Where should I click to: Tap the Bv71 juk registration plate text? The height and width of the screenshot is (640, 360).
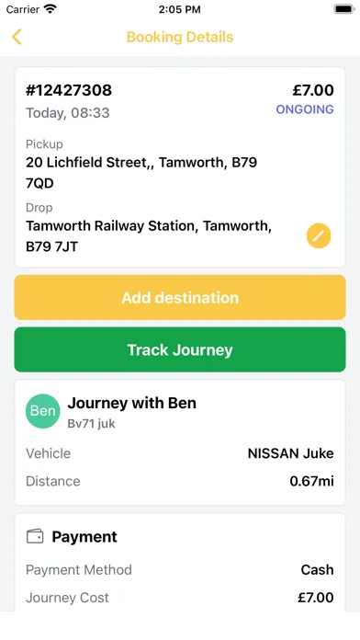coord(91,424)
